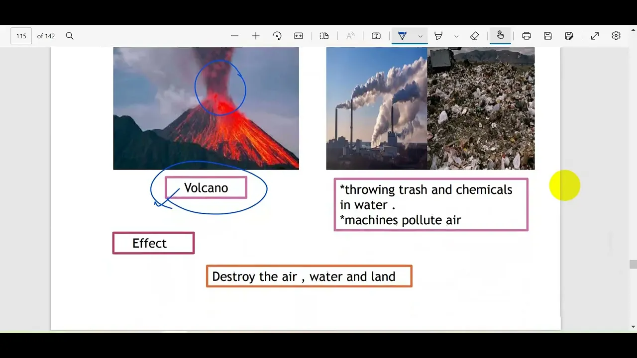
Task: Click the page number field showing 115
Action: tap(21, 36)
